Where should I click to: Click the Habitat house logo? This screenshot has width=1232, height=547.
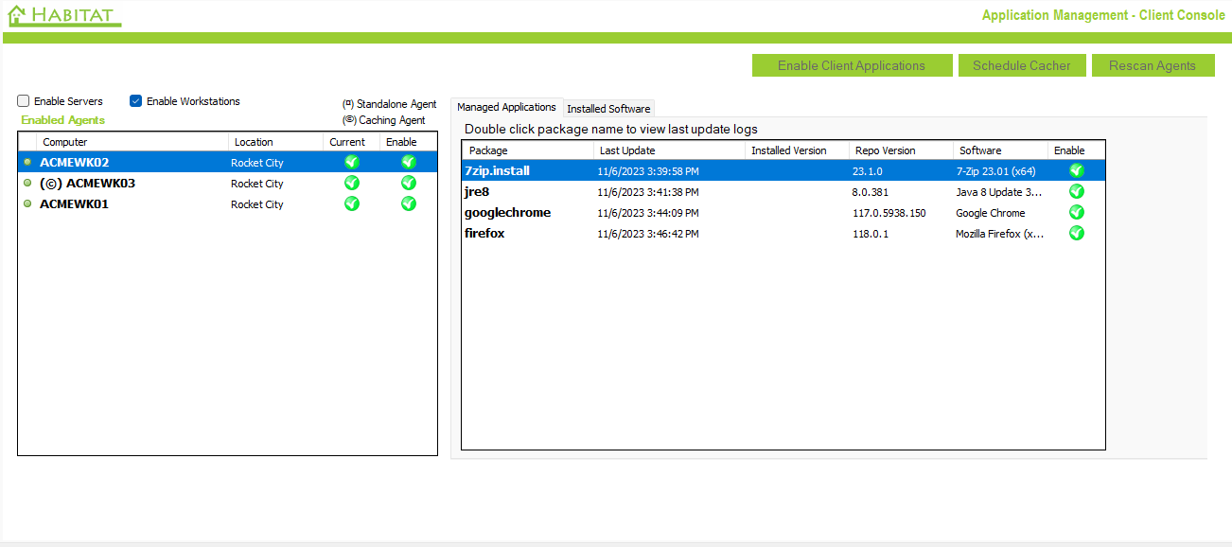(x=17, y=15)
